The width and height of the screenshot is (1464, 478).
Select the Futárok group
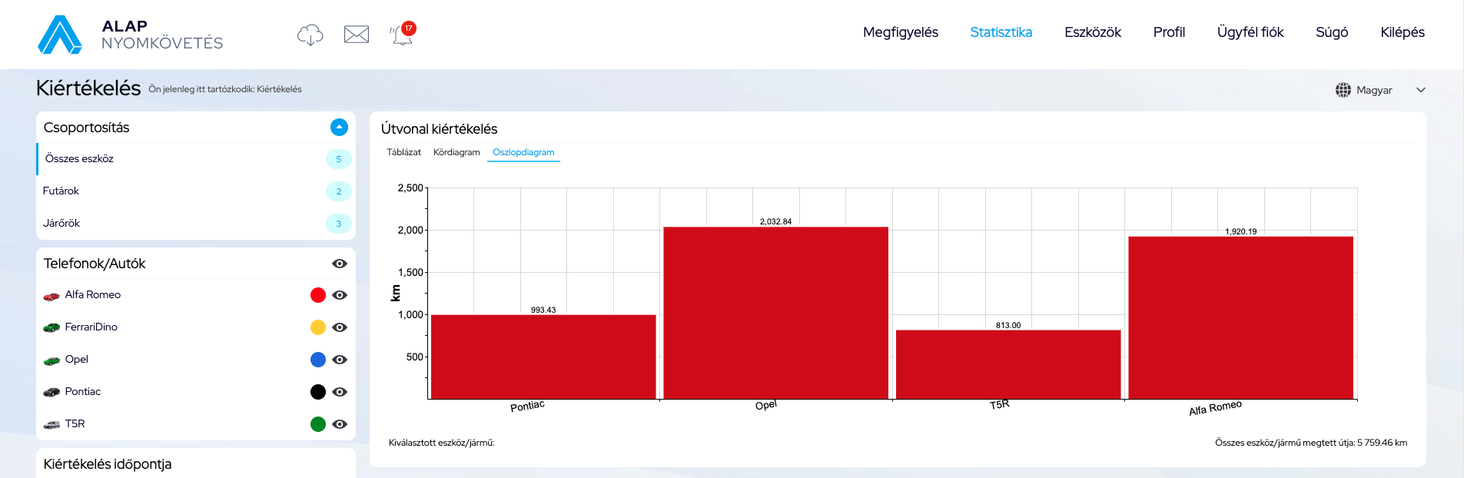pyautogui.click(x=61, y=191)
